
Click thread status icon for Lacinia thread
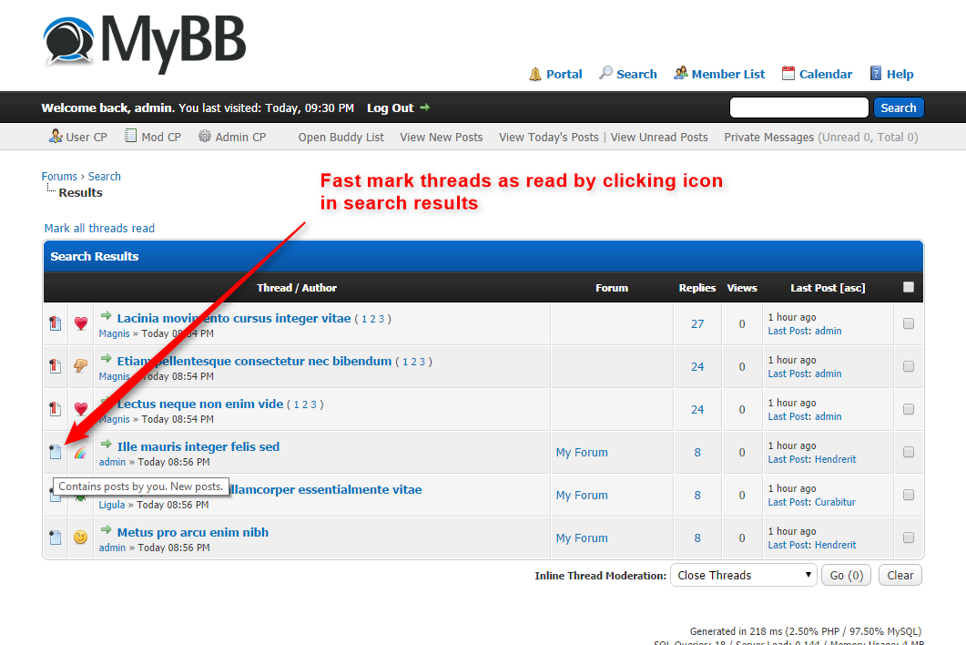pos(56,323)
